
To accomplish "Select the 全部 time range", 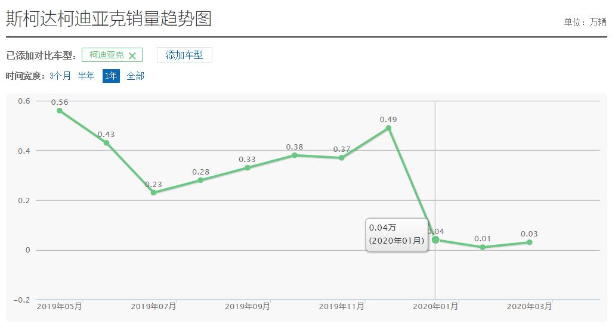I will tap(135, 76).
